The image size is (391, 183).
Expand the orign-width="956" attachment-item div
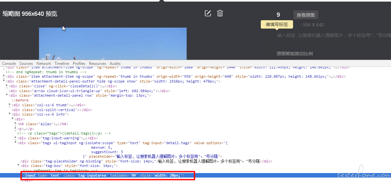pos(4,76)
